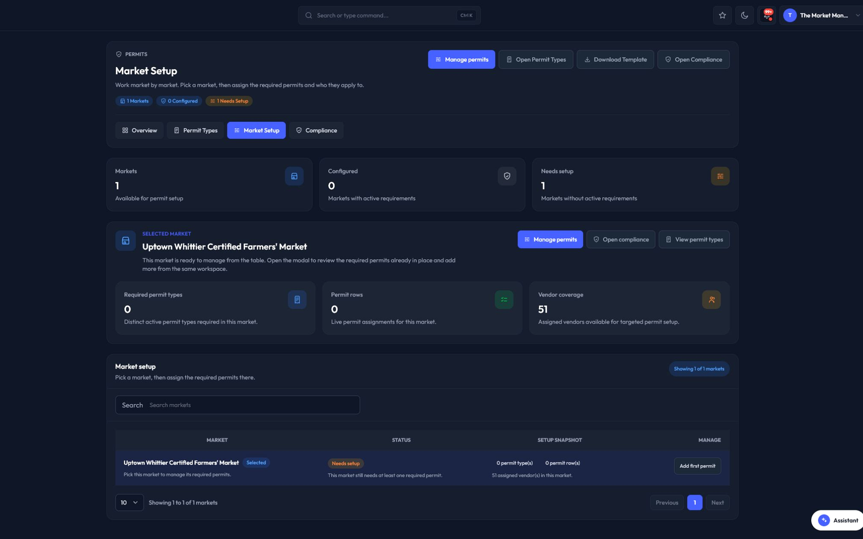
Task: Click page 1 pagination button
Action: [695, 502]
